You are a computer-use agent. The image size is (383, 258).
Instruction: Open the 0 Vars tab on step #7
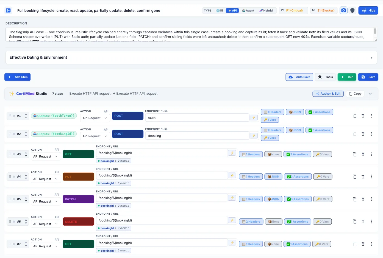pos(322,244)
